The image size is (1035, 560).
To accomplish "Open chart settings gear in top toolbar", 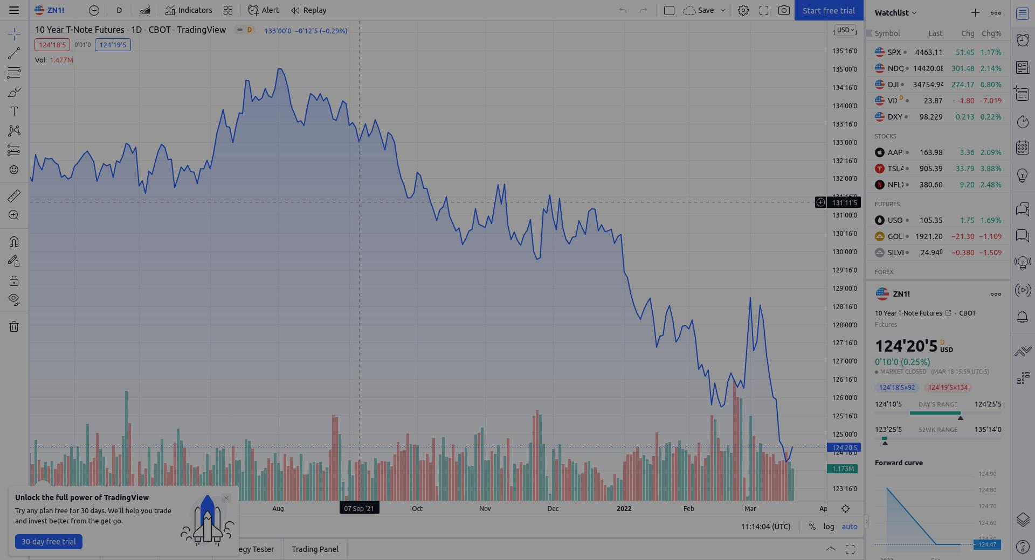I will tap(743, 10).
